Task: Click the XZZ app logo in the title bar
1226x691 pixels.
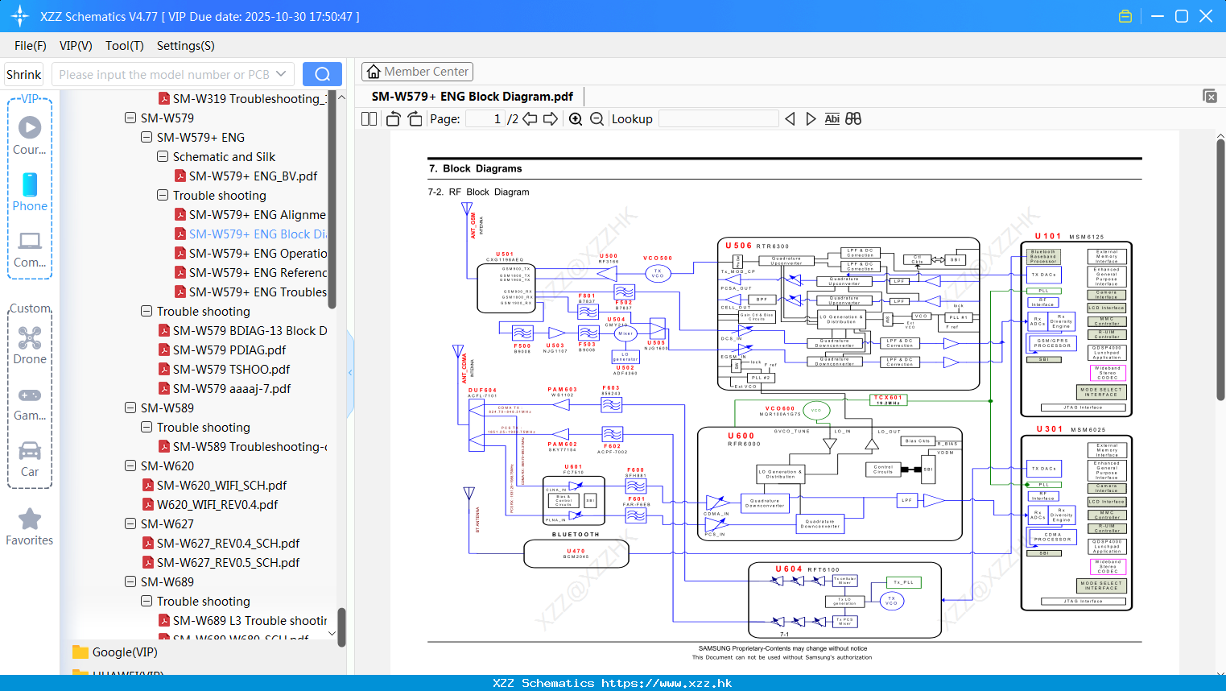Action: point(20,16)
